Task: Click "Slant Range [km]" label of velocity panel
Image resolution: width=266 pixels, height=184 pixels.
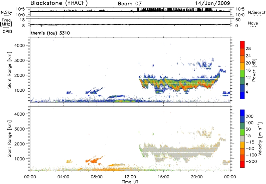Action: pyautogui.click(x=9, y=139)
